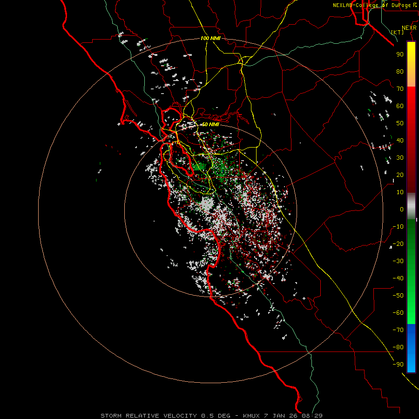The height and width of the screenshot is (419, 419).
Task: Click the positive 10 scale label
Action: [400, 192]
